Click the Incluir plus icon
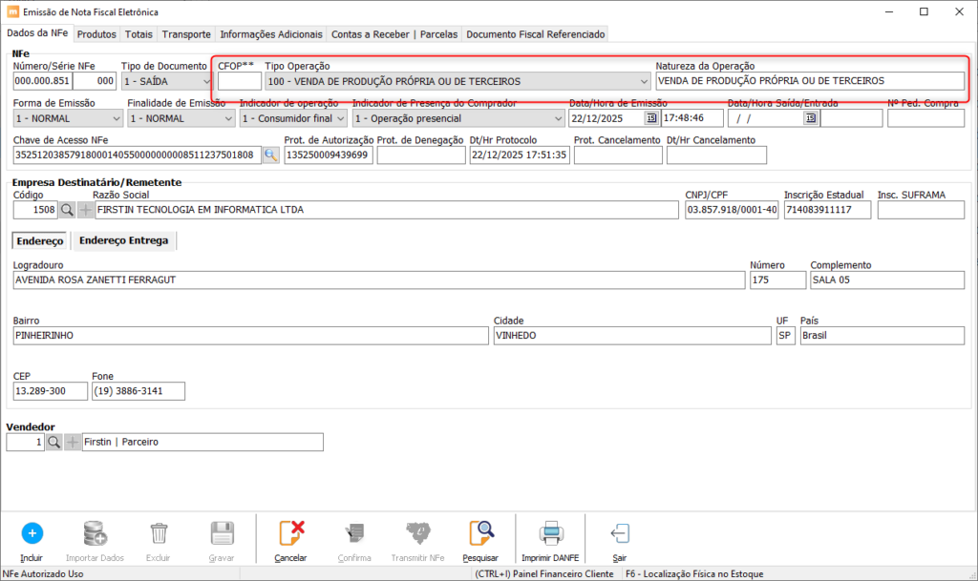Image resolution: width=978 pixels, height=581 pixels. click(32, 533)
